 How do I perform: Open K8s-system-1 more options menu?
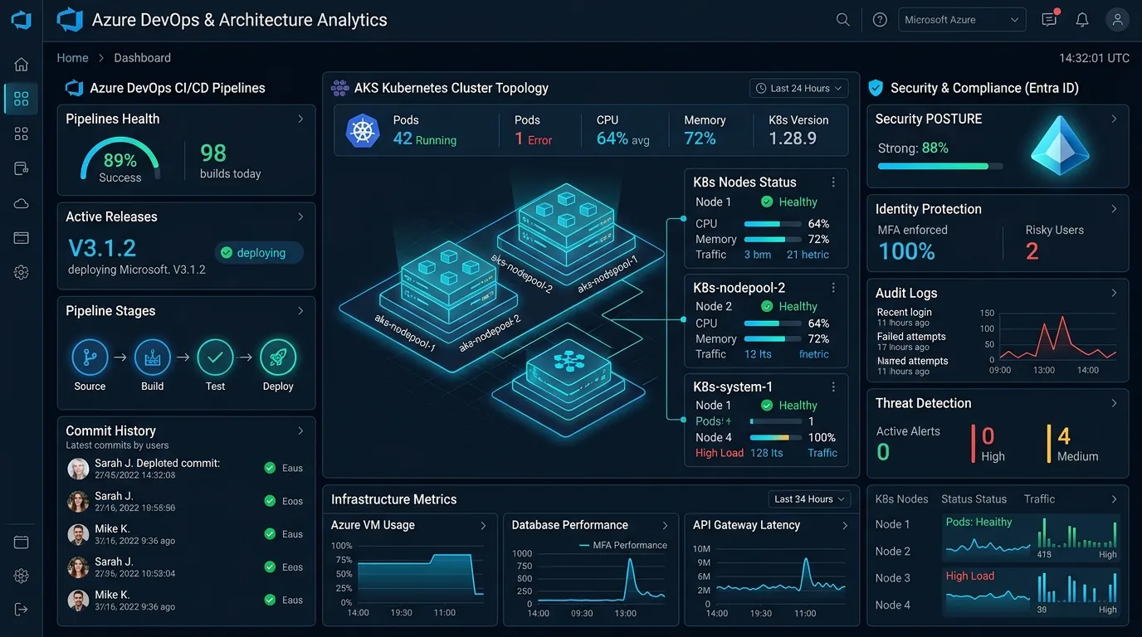coord(833,387)
